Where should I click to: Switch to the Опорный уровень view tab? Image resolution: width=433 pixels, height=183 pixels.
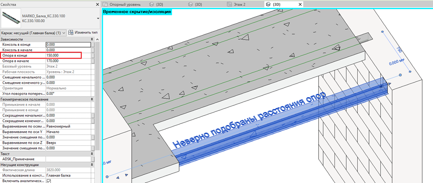click(123, 4)
